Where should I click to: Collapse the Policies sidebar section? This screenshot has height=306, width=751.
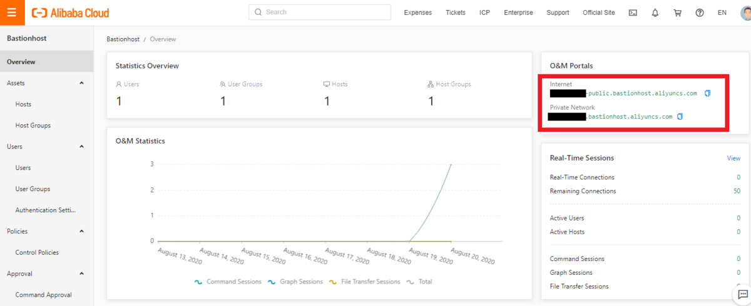(81, 231)
